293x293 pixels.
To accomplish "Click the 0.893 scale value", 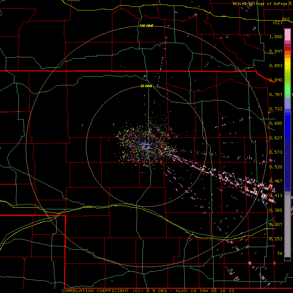I will pyautogui.click(x=276, y=65).
